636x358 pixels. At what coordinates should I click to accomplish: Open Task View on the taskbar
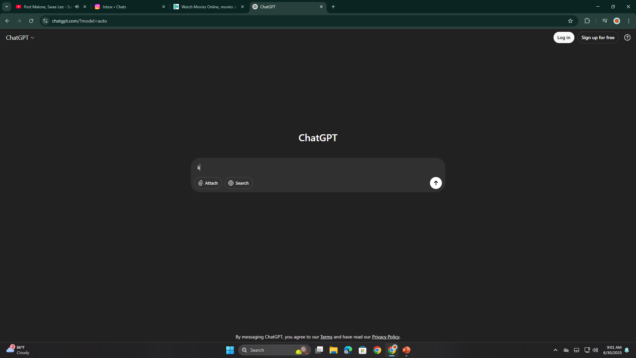pos(319,350)
